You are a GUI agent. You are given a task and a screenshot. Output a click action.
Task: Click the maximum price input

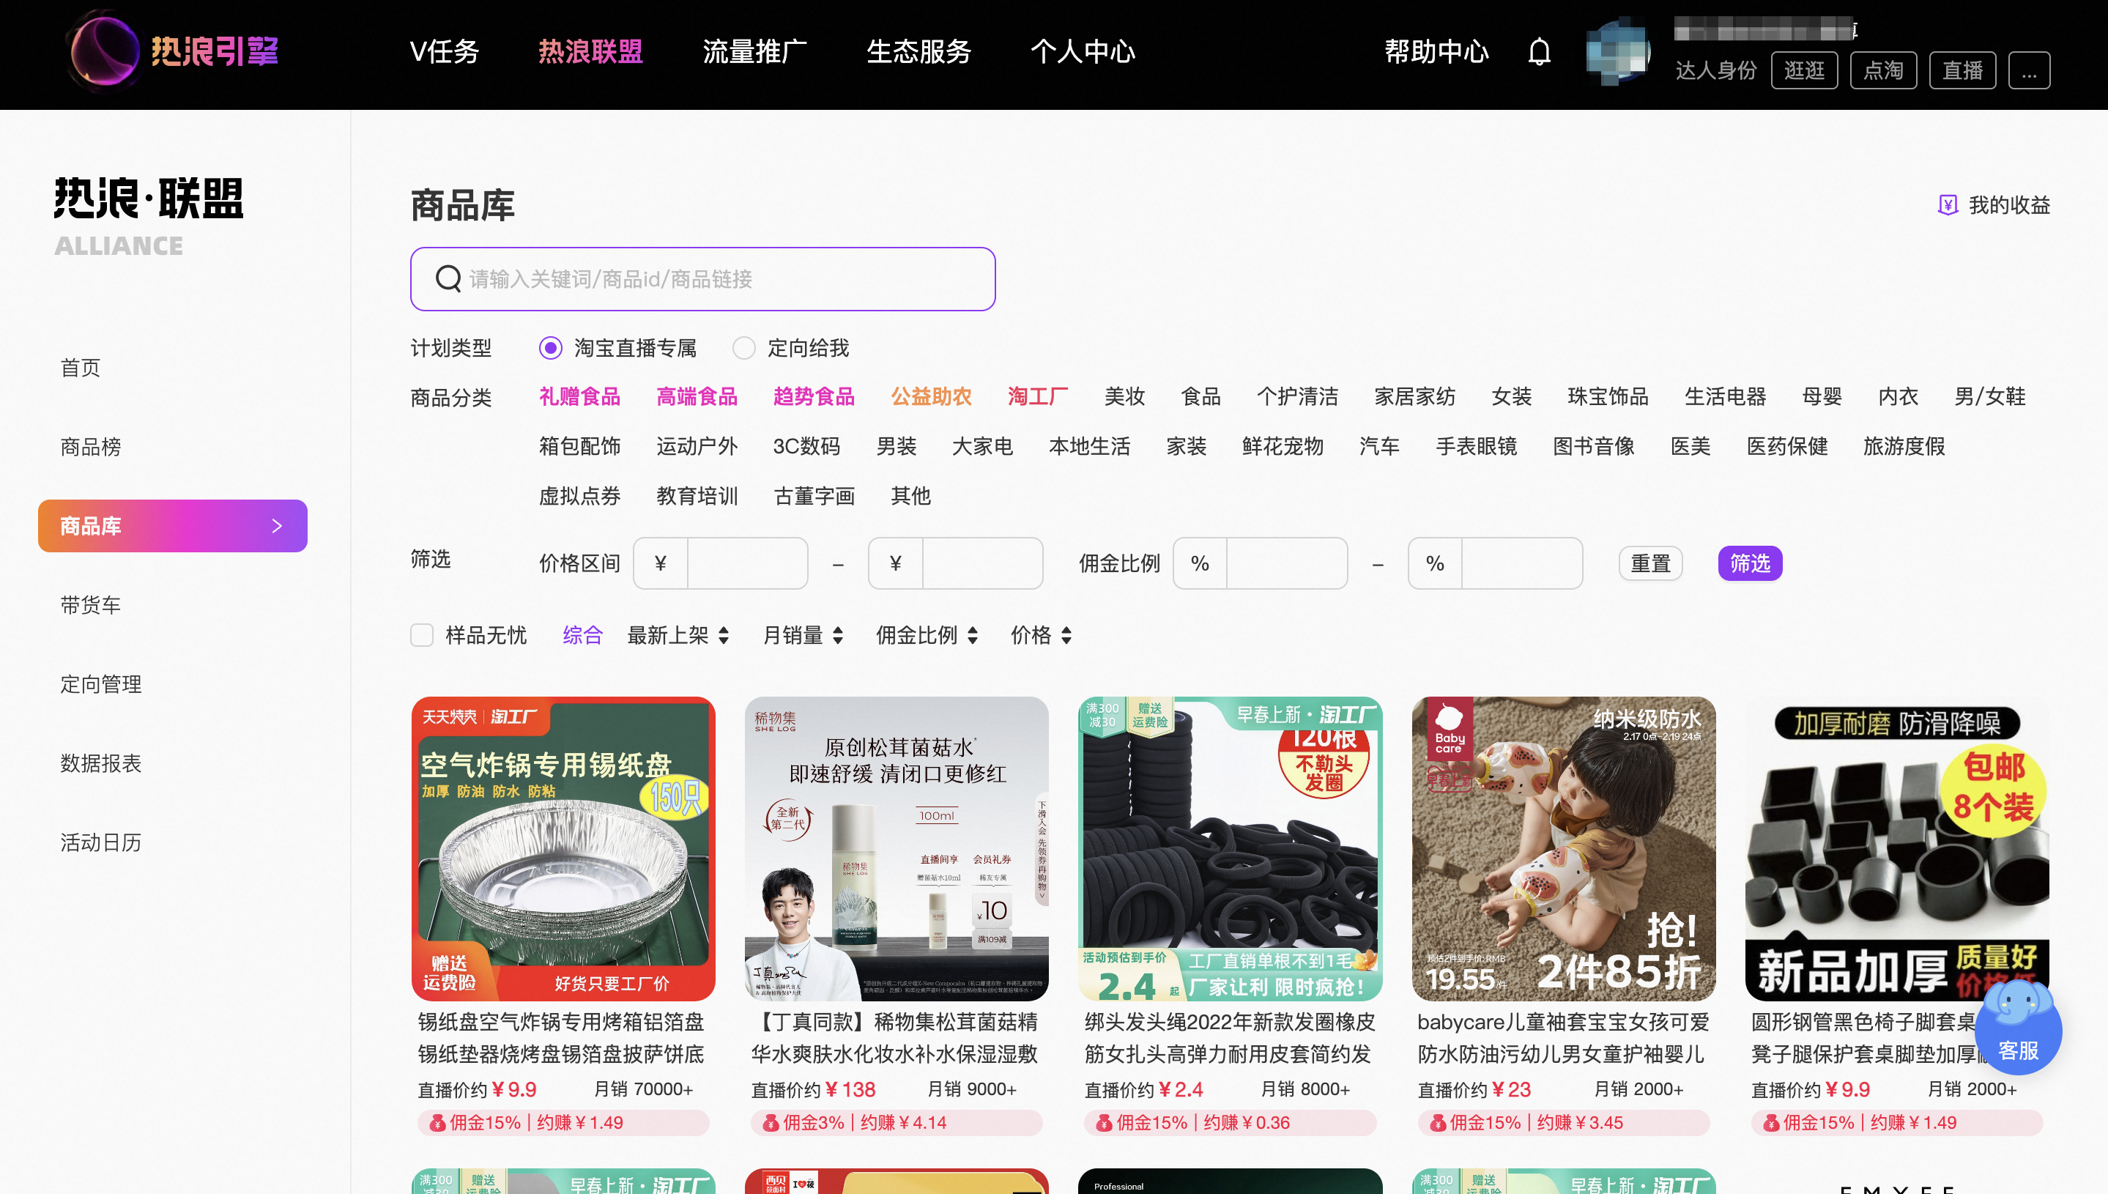coord(982,563)
